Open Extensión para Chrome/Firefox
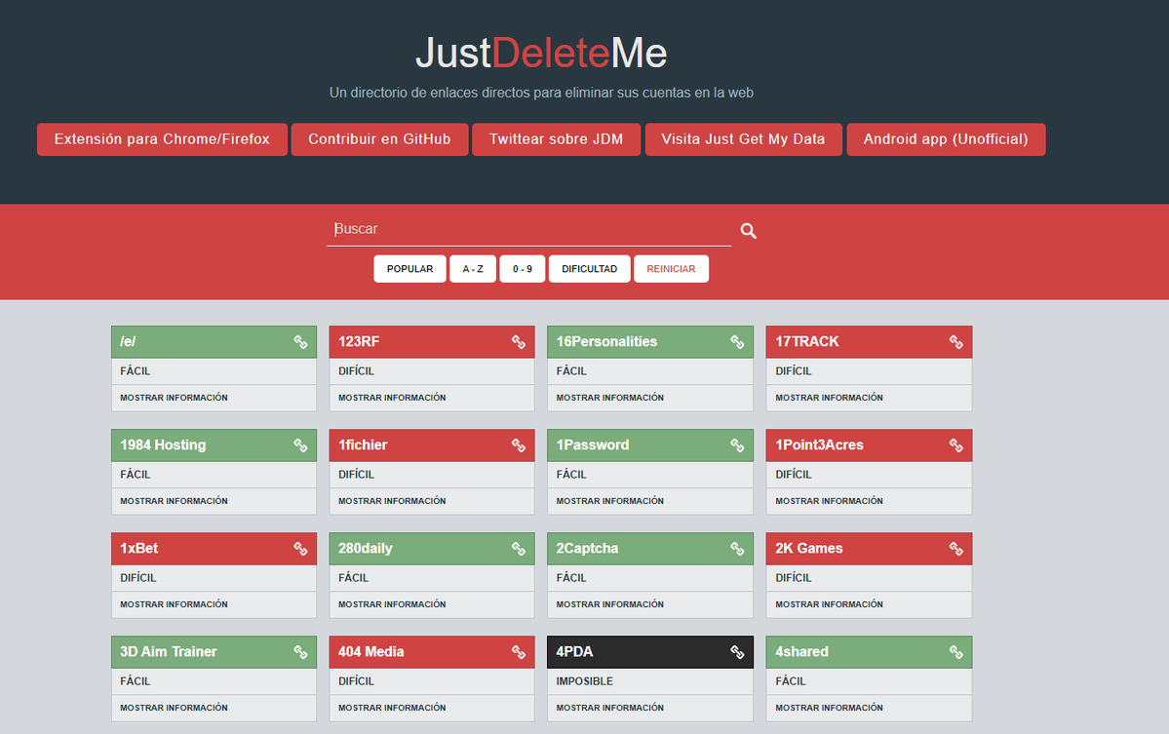This screenshot has width=1169, height=734. pos(162,139)
